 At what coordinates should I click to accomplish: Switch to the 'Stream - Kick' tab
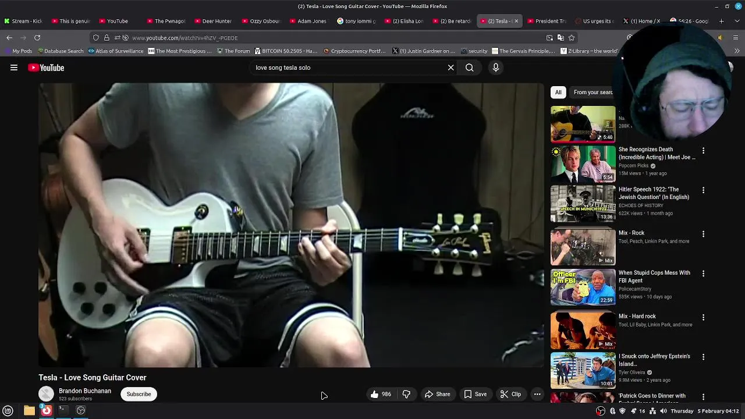tap(23, 21)
